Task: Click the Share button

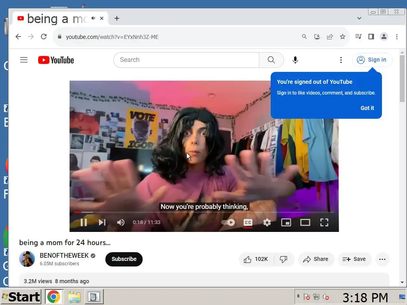Action: pyautogui.click(x=316, y=259)
